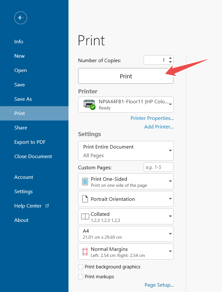Viewport: 222px width, 292px height.
Task: Decrease number of copies with down arrow
Action: pyautogui.click(x=170, y=62)
